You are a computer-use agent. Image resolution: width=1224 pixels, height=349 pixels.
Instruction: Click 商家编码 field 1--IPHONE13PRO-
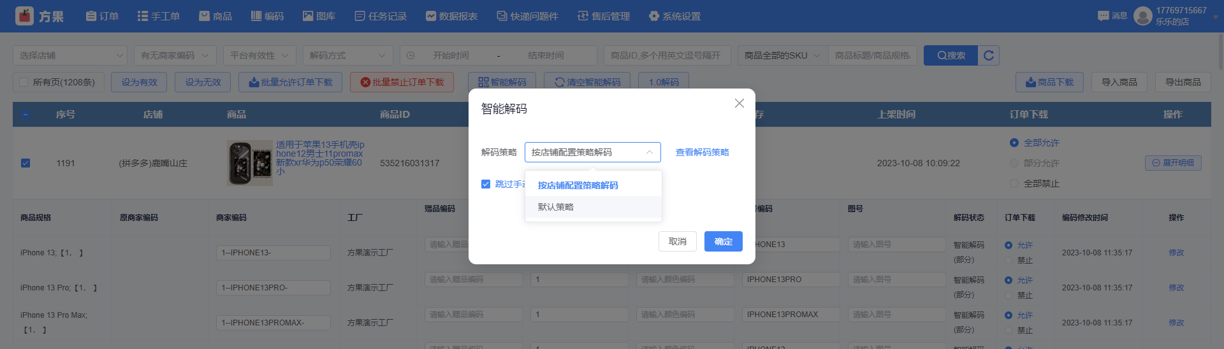click(x=273, y=288)
